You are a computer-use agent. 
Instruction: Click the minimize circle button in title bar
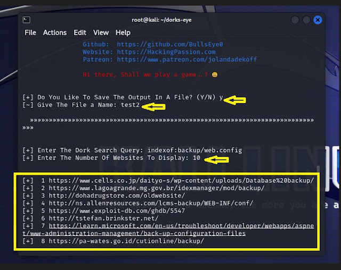tap(295, 20)
